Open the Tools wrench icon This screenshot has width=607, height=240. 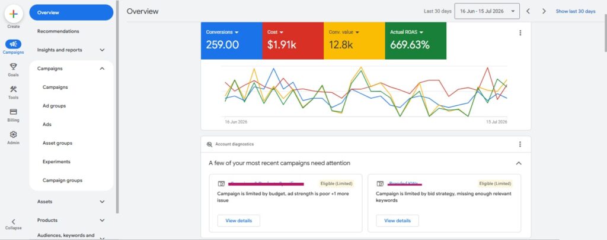13,89
